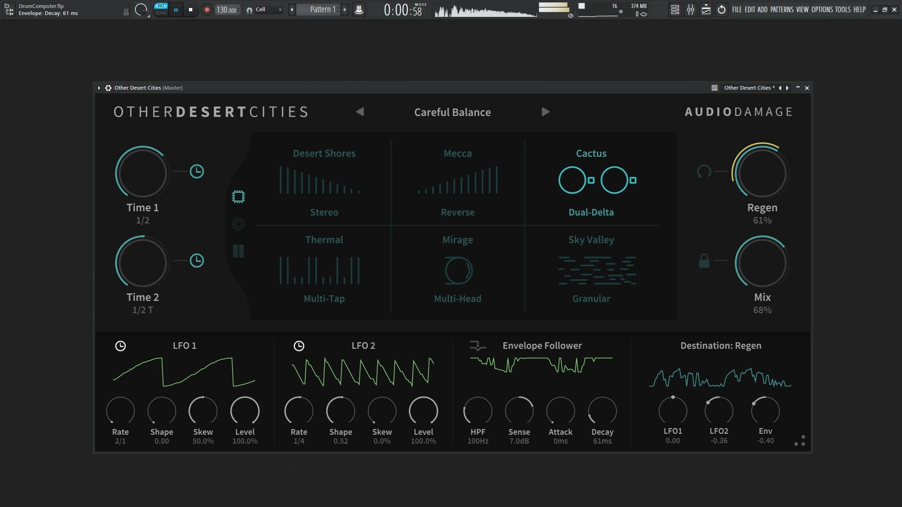Arm the record button
Image resolution: width=902 pixels, height=507 pixels.
207,9
